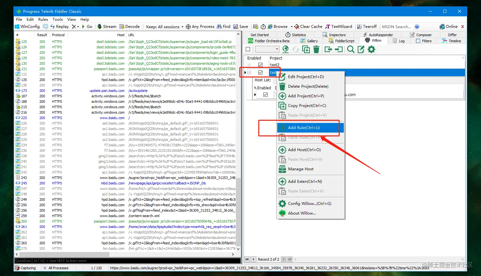This screenshot has height=276, width=481.
Task: Go to previous record navigation button
Action: 253,259
